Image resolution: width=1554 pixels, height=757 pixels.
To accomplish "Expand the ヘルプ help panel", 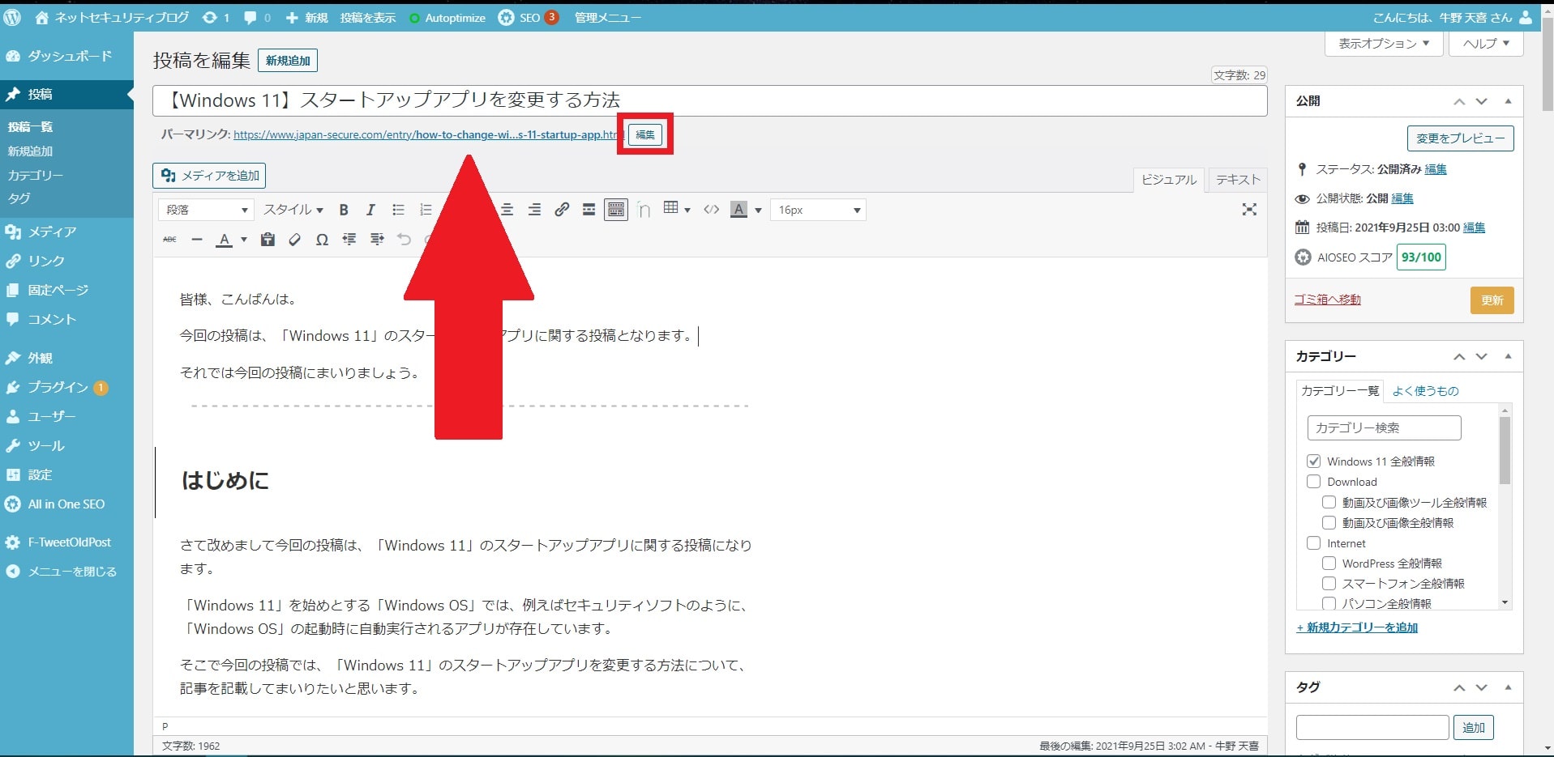I will [x=1486, y=44].
